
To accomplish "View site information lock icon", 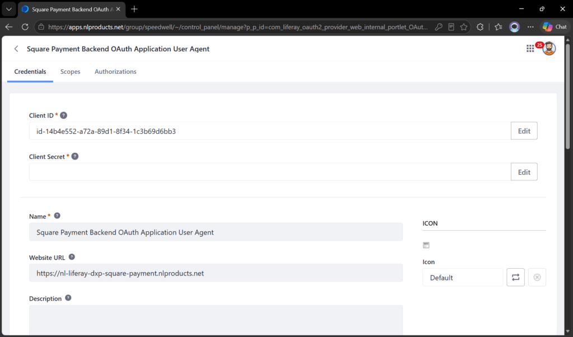I will (41, 27).
